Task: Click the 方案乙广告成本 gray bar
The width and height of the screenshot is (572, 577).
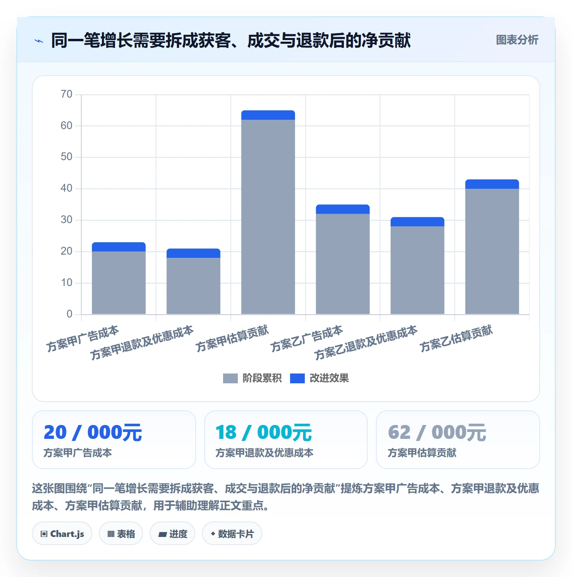Action: click(x=343, y=264)
